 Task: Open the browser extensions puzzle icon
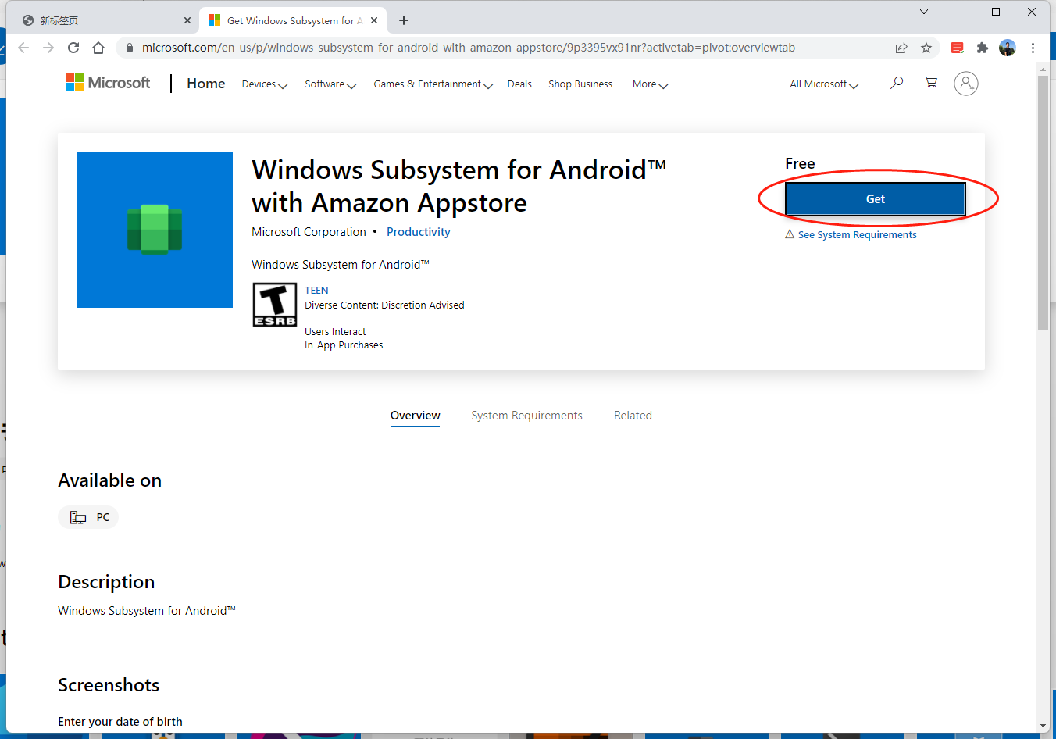coord(982,48)
